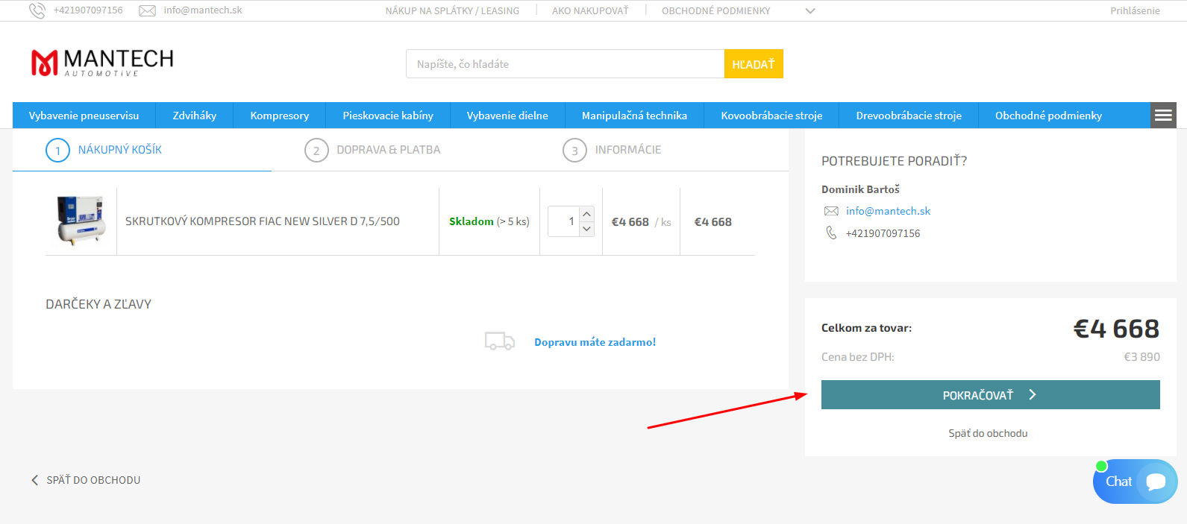Click the quantity input field showing 1

(563, 221)
